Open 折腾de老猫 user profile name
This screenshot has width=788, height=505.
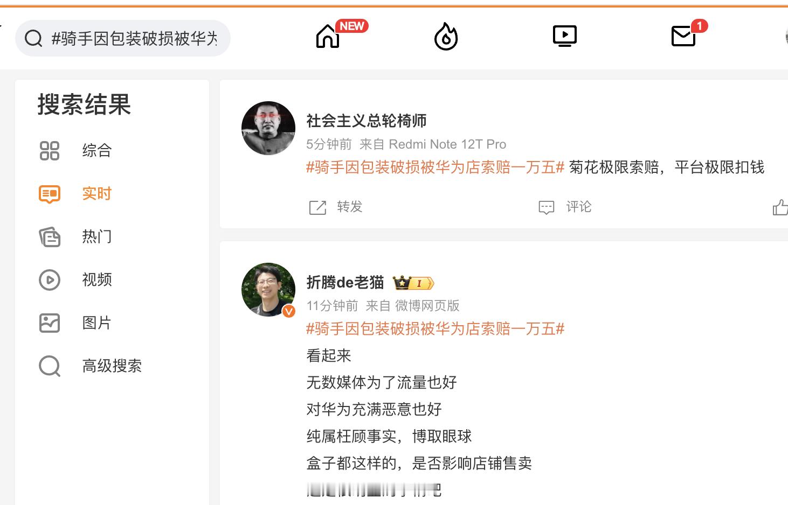345,282
